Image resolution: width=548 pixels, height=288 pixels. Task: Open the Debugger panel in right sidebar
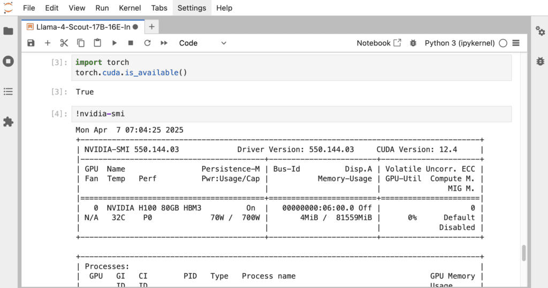(x=540, y=61)
